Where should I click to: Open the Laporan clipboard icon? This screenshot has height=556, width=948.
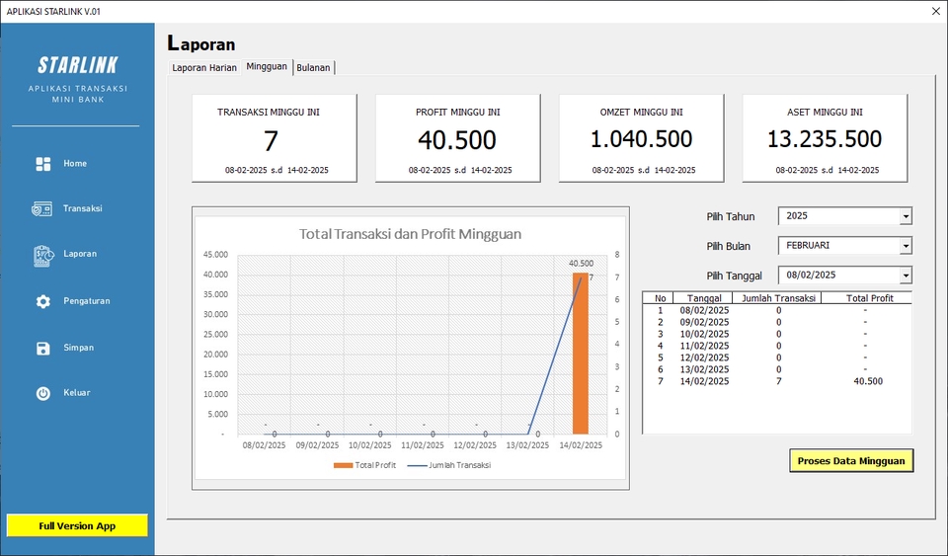coord(42,255)
